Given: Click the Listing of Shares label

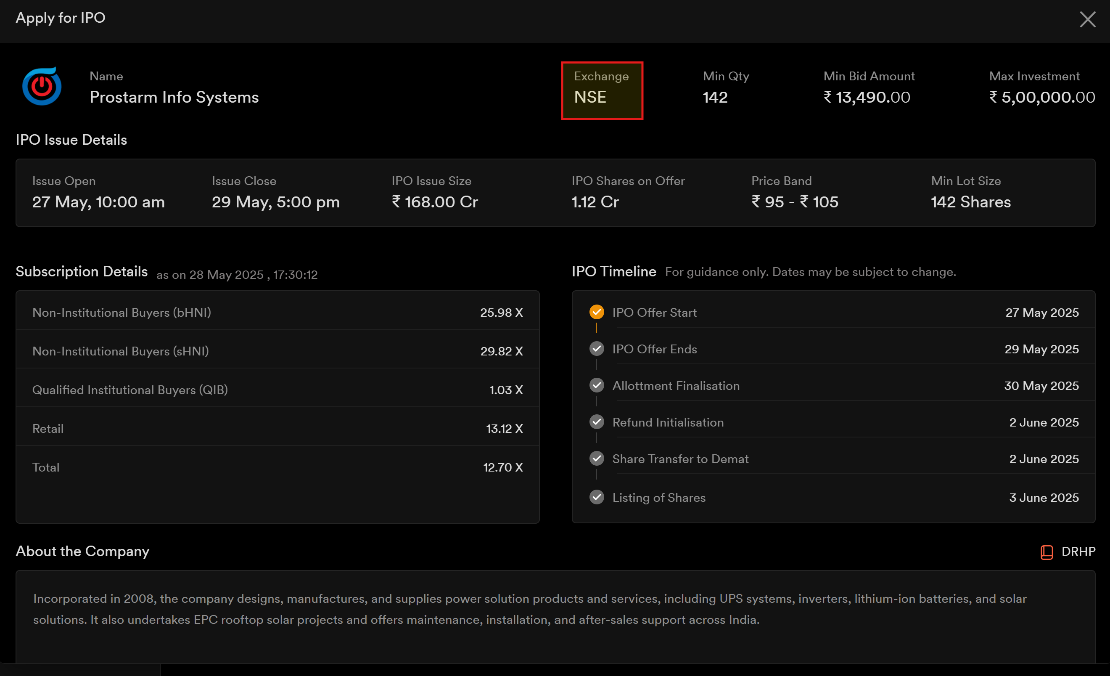Looking at the screenshot, I should tap(658, 498).
